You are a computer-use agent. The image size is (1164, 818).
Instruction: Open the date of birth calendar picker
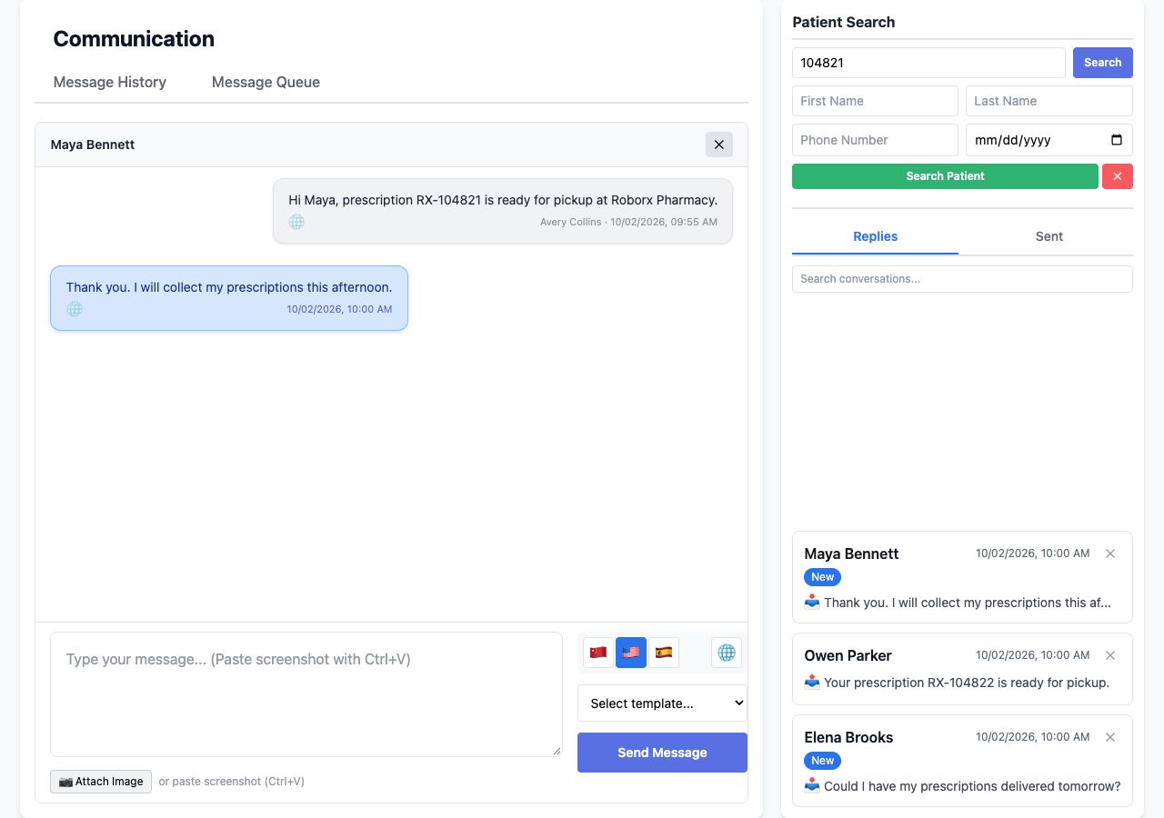pos(1117,140)
